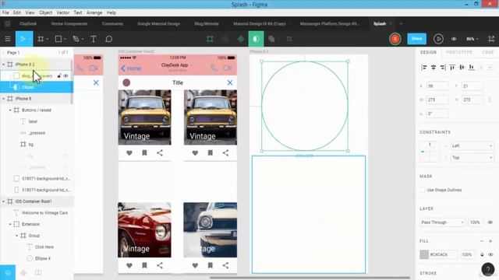Viewport: 499px width, 280px height.
Task: Click the align right icon
Action: (x=443, y=68)
